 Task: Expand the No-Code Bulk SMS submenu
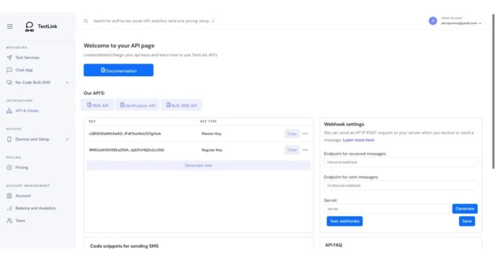pyautogui.click(x=67, y=82)
